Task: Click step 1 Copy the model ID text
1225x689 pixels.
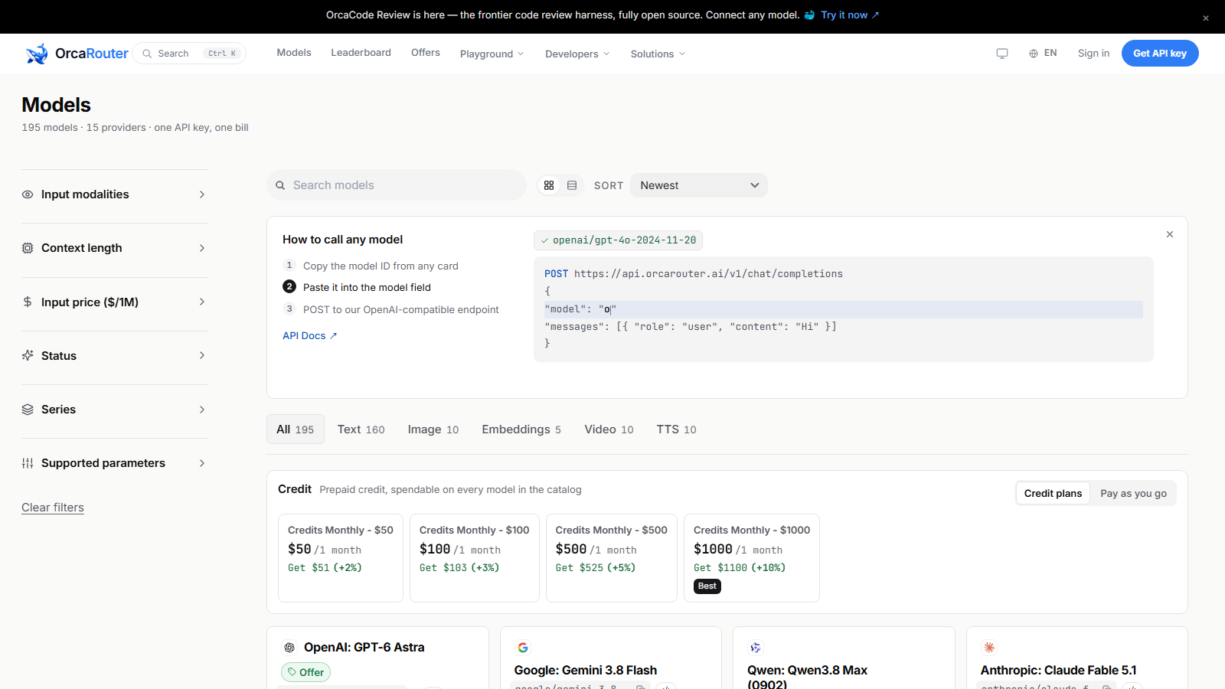Action: [381, 266]
